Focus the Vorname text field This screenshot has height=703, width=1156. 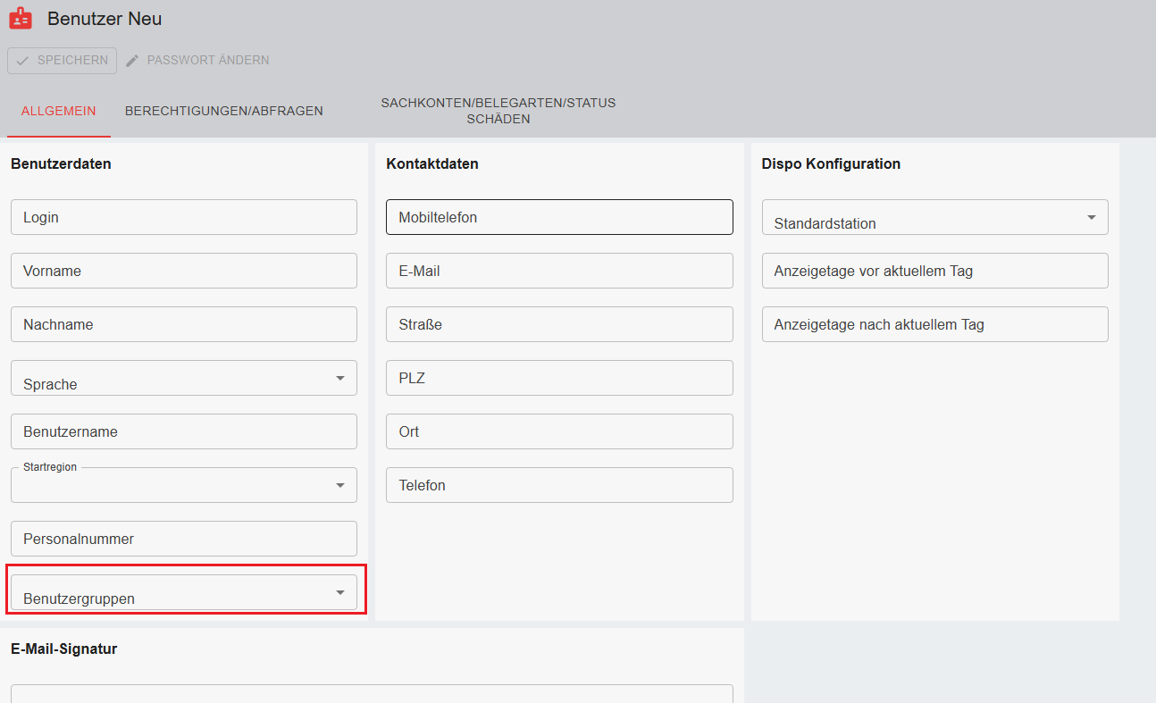(183, 271)
